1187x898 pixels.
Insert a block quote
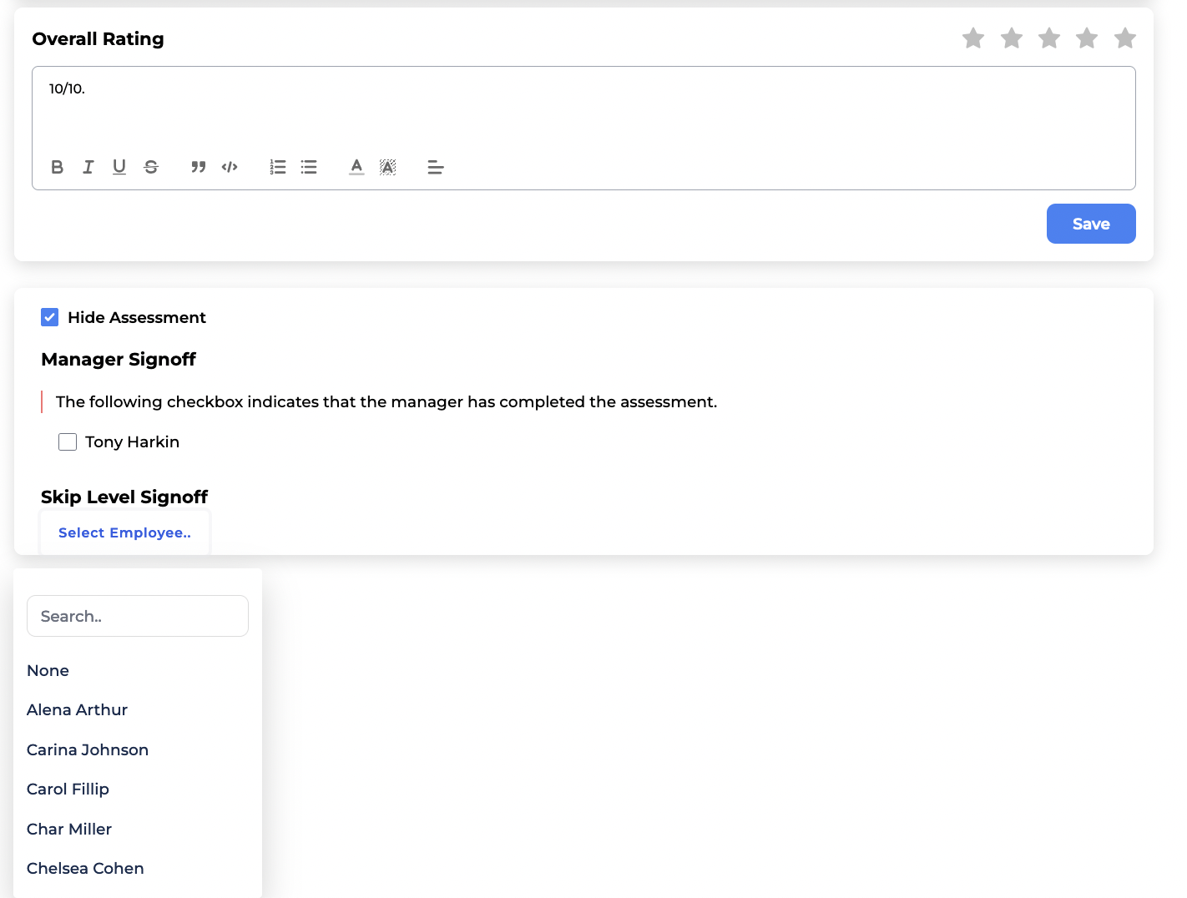click(x=198, y=167)
